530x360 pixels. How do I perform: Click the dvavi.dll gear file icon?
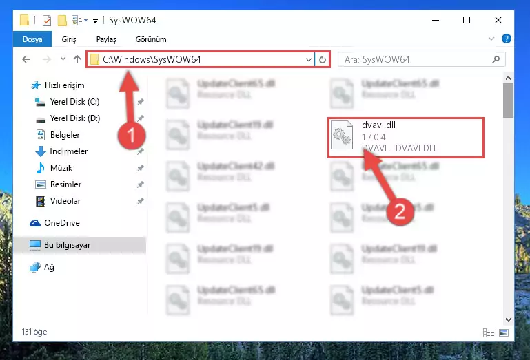[x=342, y=135]
